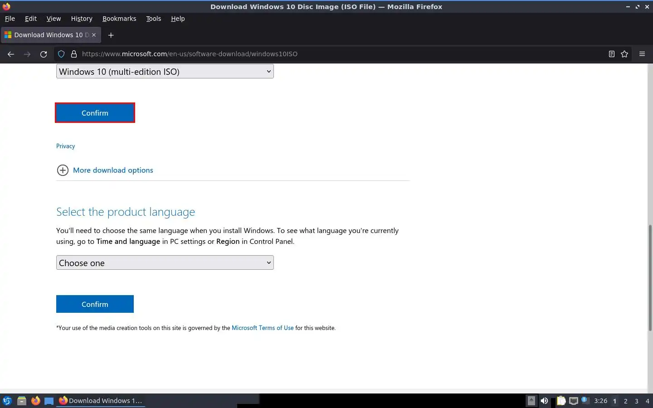Viewport: 653px width, 408px height.
Task: Expand More download options plus icon
Action: pyautogui.click(x=63, y=170)
